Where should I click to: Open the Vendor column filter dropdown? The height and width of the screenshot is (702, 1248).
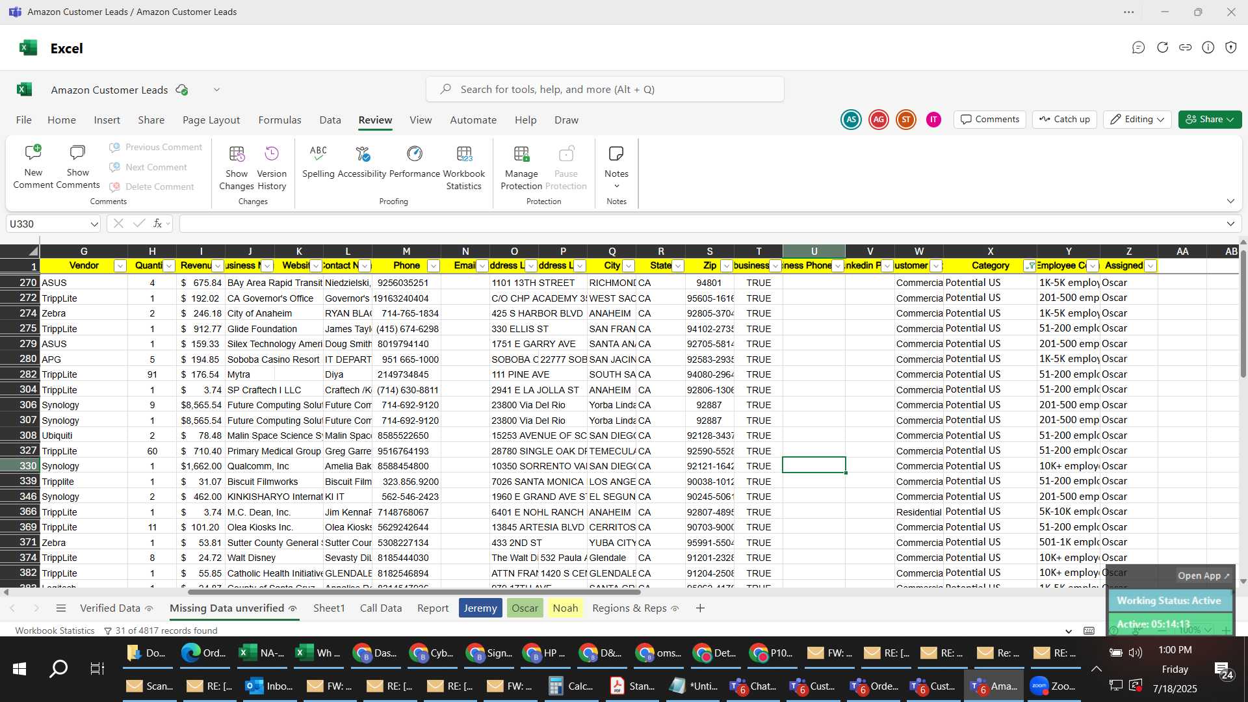(120, 266)
